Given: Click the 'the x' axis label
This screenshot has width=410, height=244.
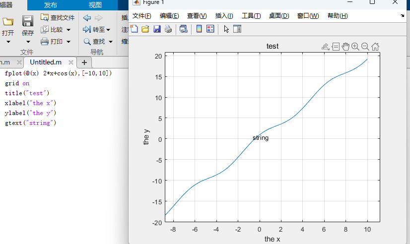Looking at the screenshot, I should pyautogui.click(x=272, y=239).
